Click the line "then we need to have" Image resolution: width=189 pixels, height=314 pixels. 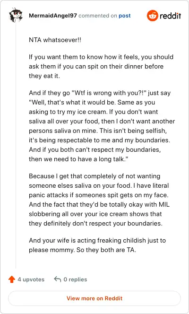tap(78, 159)
